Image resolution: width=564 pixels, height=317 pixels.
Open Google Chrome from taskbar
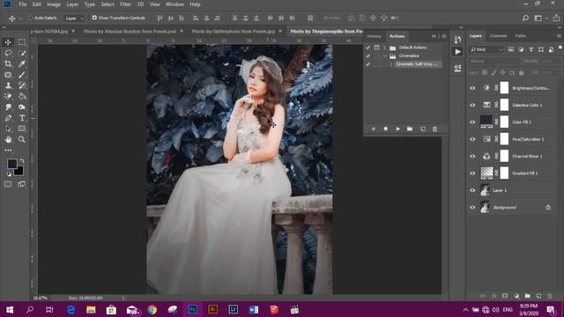coord(152,309)
